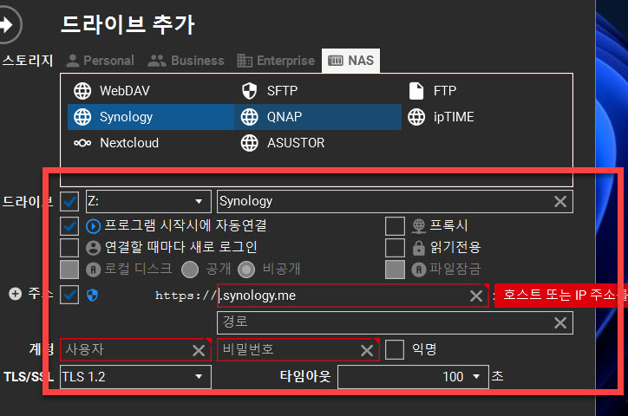The width and height of the screenshot is (628, 416).
Task: Select the 비공개 radio button
Action: [x=246, y=270]
